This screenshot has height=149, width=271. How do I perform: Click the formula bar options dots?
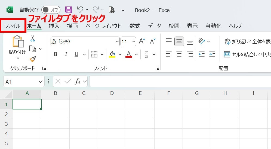click(x=49, y=81)
